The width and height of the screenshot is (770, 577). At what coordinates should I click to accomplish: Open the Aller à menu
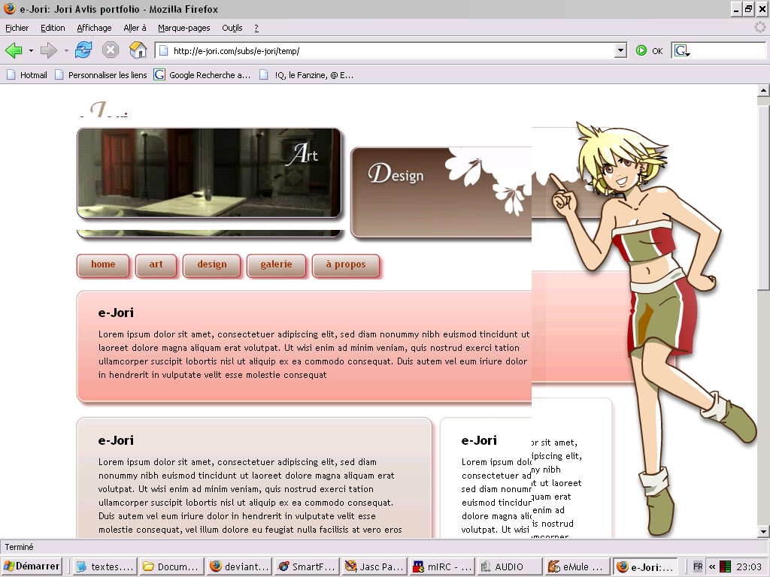135,28
